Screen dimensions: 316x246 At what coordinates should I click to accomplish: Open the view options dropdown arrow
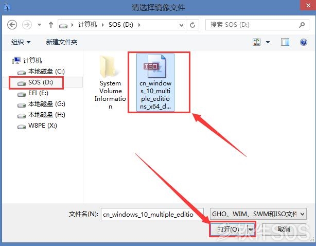click(268, 42)
